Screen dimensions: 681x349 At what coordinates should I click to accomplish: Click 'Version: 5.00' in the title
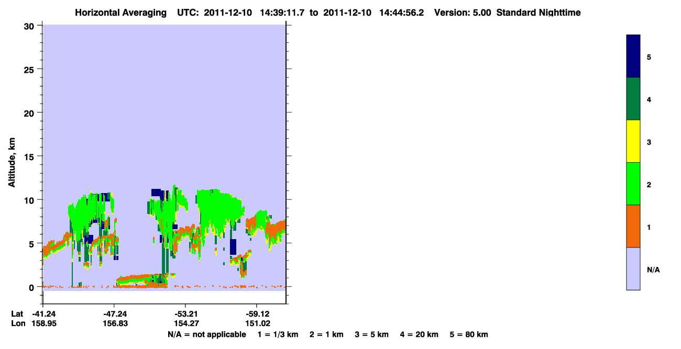tap(463, 13)
